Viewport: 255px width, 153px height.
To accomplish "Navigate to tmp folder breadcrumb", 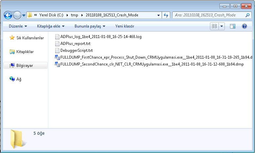I will (74, 15).
